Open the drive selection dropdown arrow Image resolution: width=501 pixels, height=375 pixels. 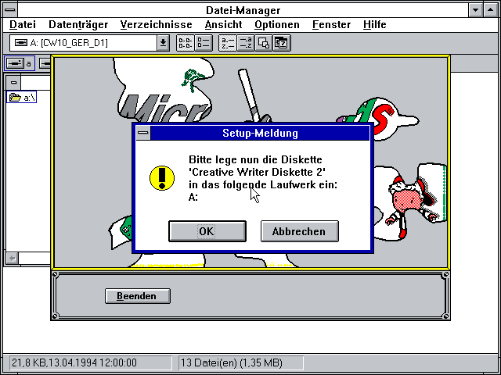pyautogui.click(x=163, y=43)
